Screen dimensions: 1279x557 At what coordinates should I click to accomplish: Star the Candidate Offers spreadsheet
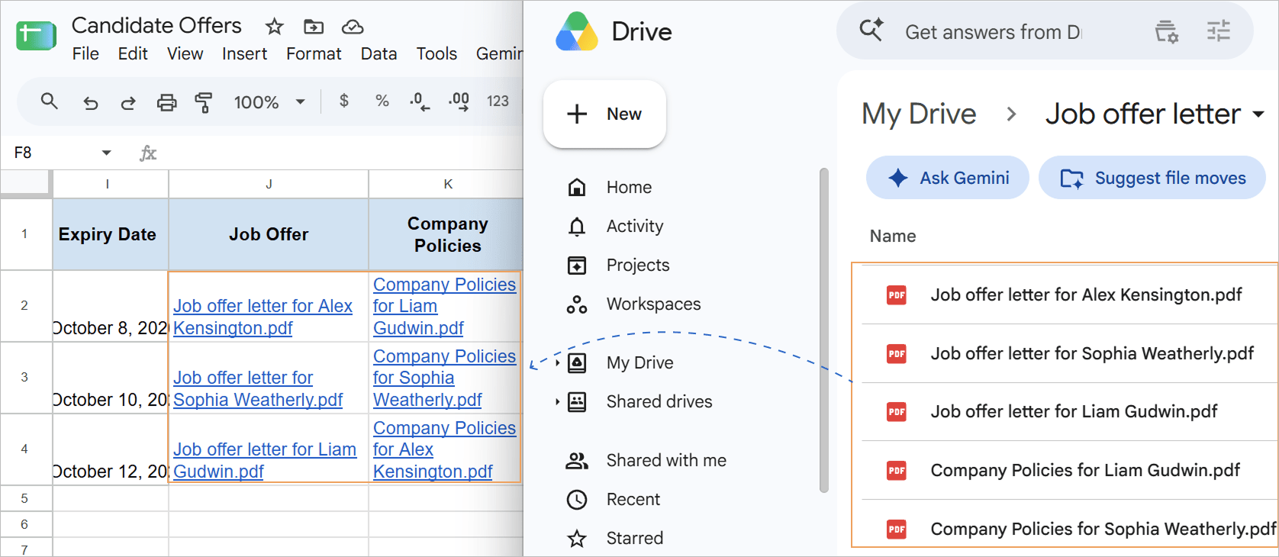[x=275, y=27]
